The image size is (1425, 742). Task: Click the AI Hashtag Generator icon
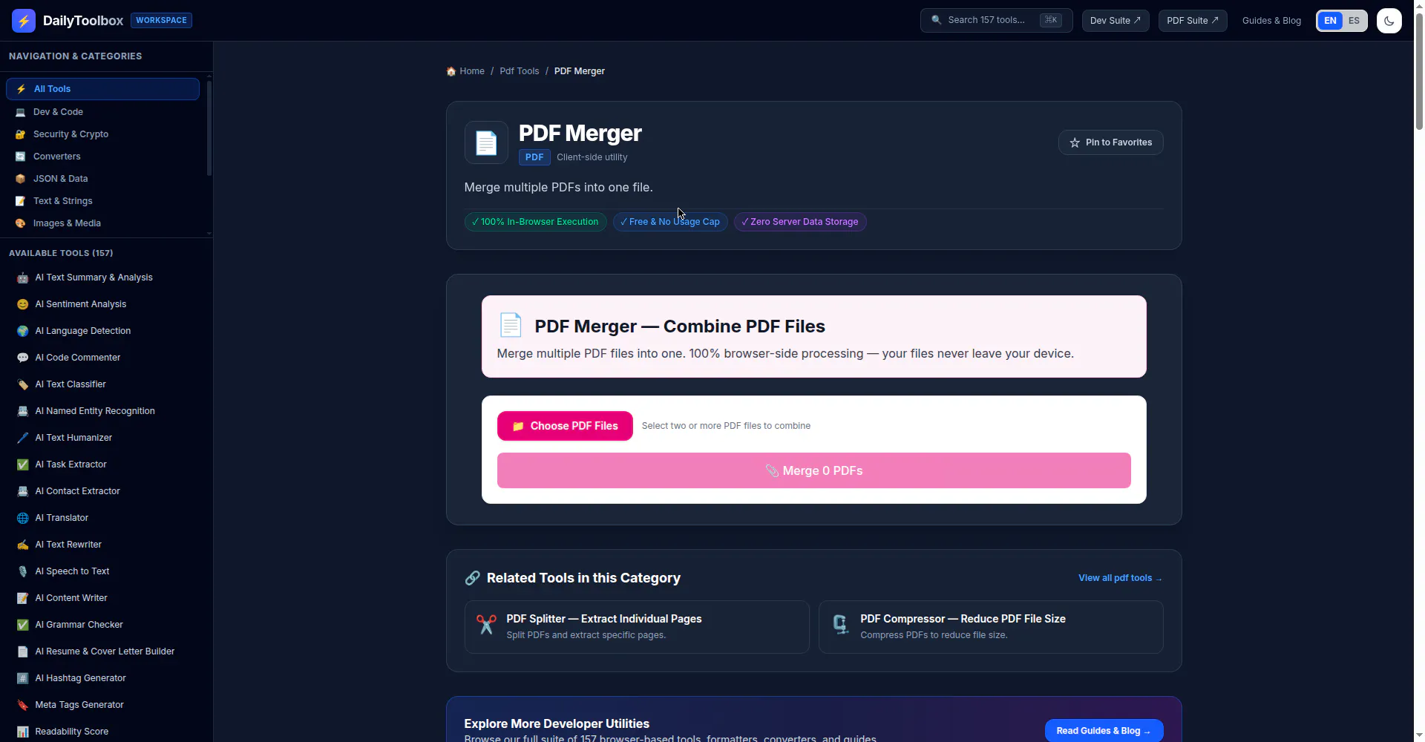coord(23,678)
